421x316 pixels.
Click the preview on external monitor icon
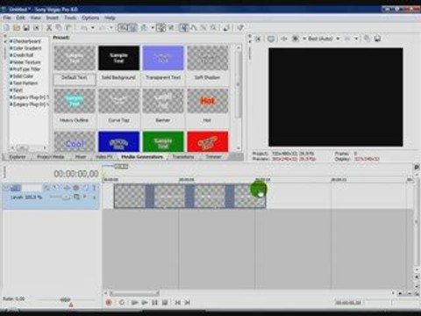(271, 39)
